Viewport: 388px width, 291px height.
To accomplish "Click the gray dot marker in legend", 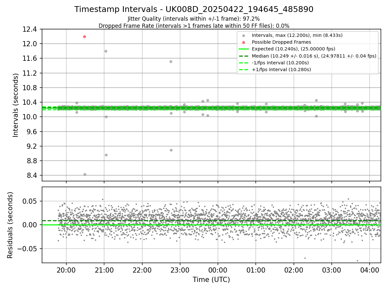I will tap(244, 35).
